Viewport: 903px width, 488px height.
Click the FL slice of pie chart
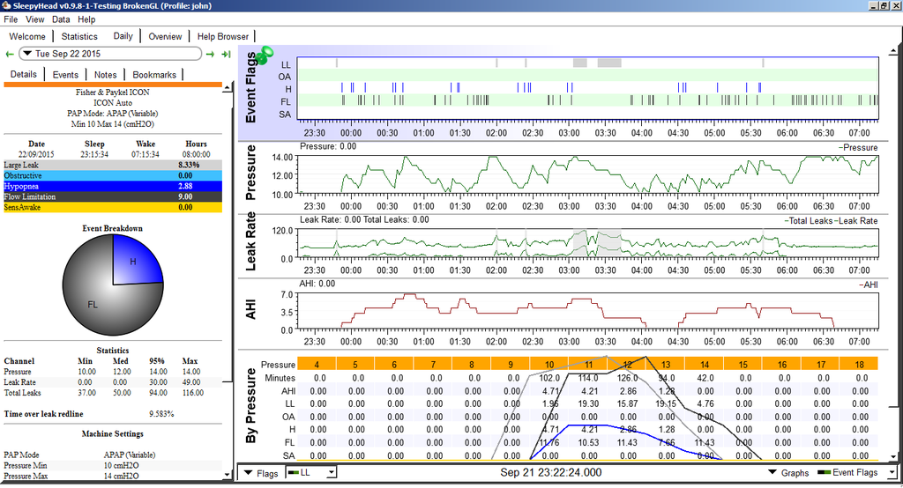pyautogui.click(x=92, y=304)
